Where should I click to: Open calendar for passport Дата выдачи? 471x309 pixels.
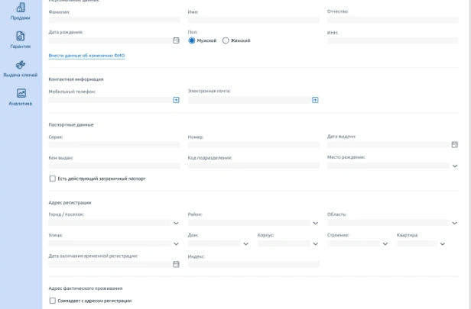[x=454, y=143]
